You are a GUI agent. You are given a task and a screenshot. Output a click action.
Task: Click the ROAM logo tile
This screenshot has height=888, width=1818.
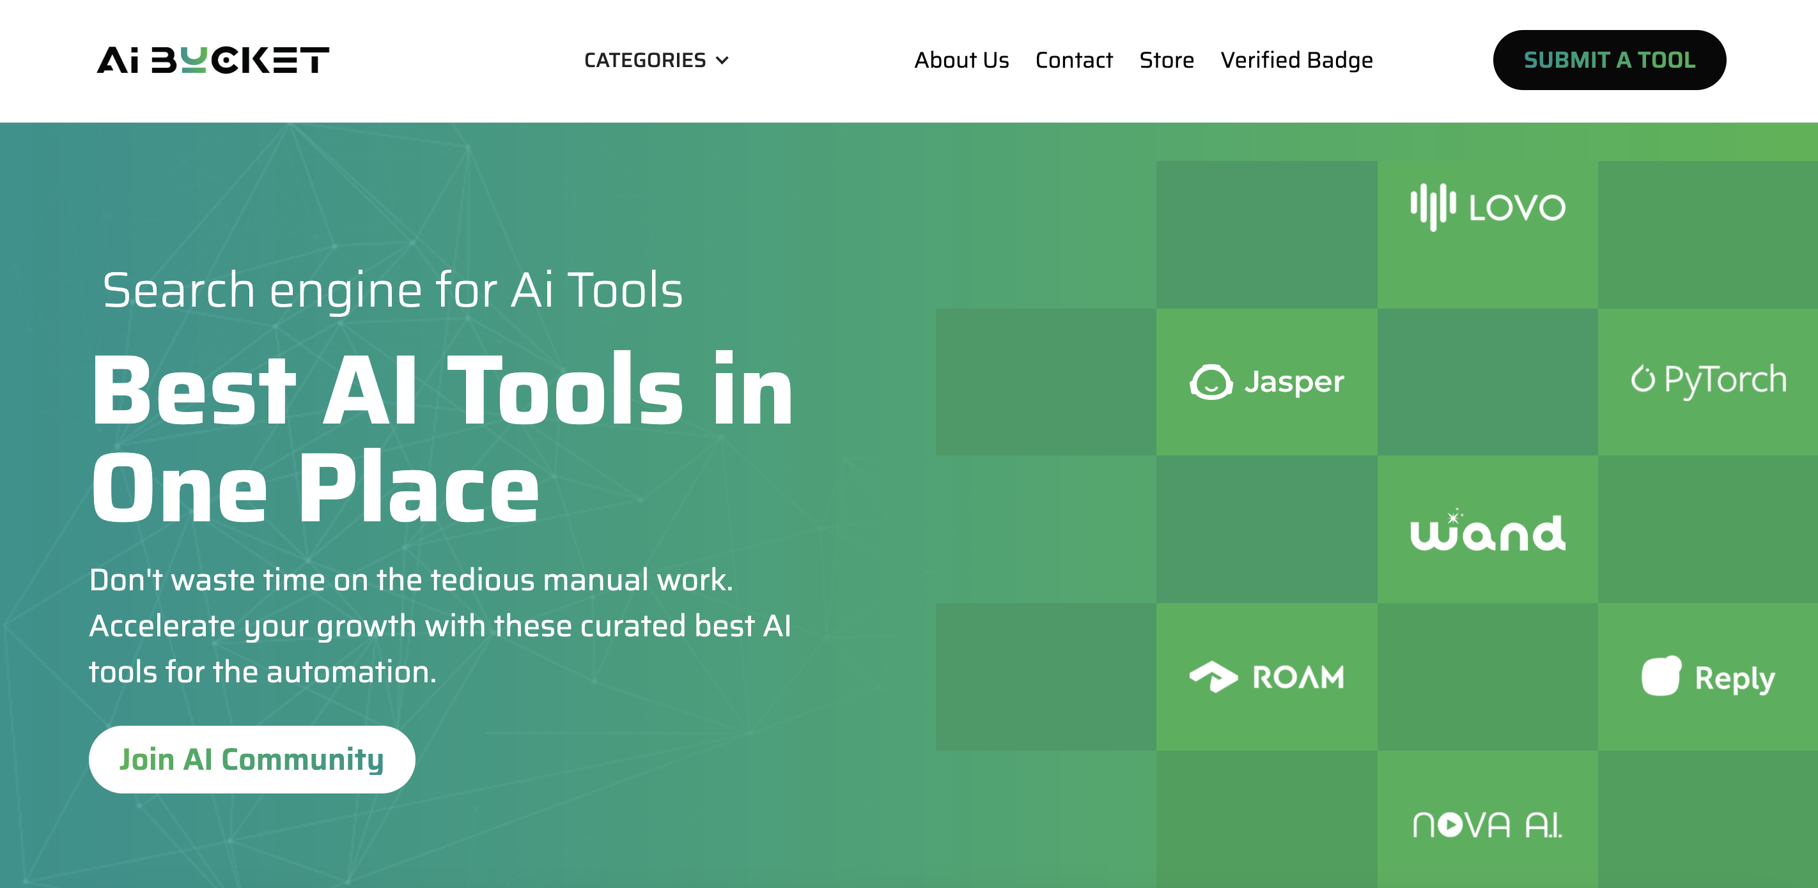[x=1266, y=677]
